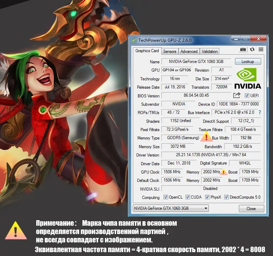This screenshot has height=256, width=273.
Task: Click the DirectX Support value 12 (12_1)
Action: click(246, 121)
